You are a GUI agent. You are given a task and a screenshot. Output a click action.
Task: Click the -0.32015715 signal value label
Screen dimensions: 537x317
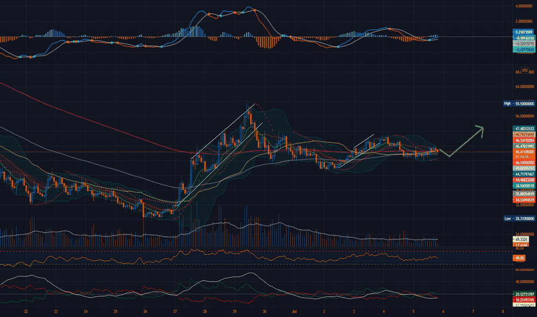tap(524, 44)
